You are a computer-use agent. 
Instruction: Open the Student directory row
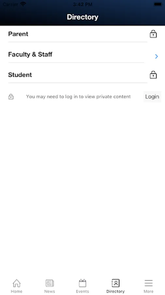(x=82, y=75)
